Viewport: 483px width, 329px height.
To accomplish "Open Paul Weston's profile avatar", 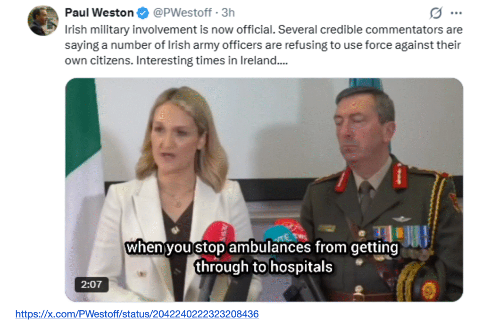I will click(43, 21).
